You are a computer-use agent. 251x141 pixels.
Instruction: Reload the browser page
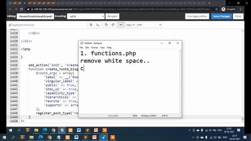pyautogui.click(x=21, y=9)
